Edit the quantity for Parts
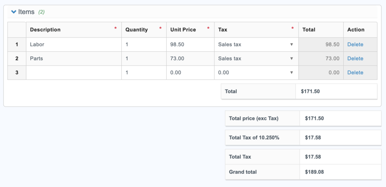The height and width of the screenshot is (187, 386). click(144, 59)
